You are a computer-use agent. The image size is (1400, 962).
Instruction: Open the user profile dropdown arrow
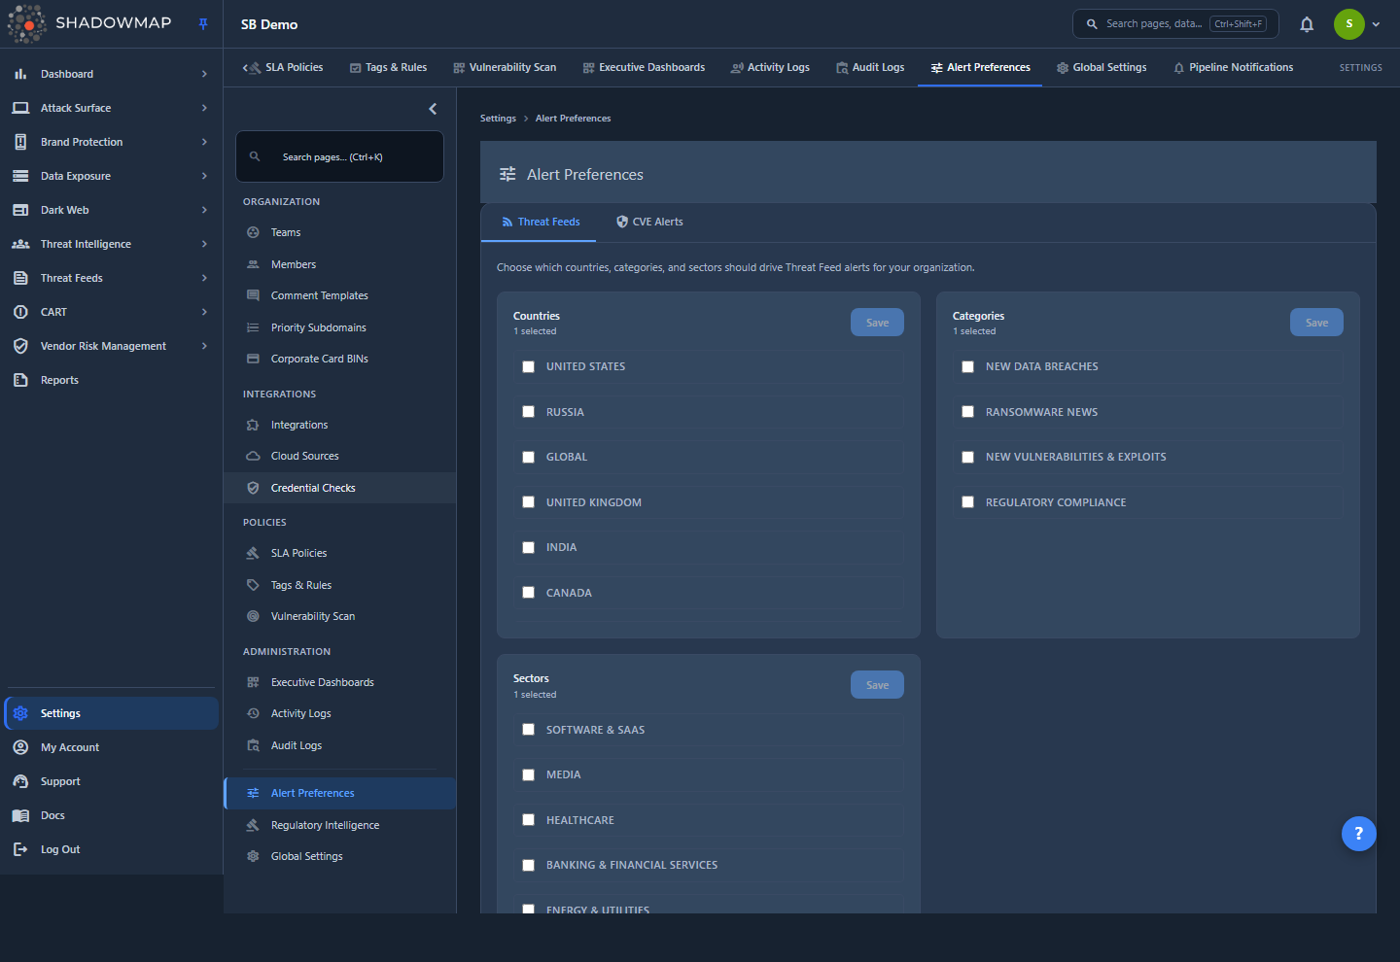1376,24
